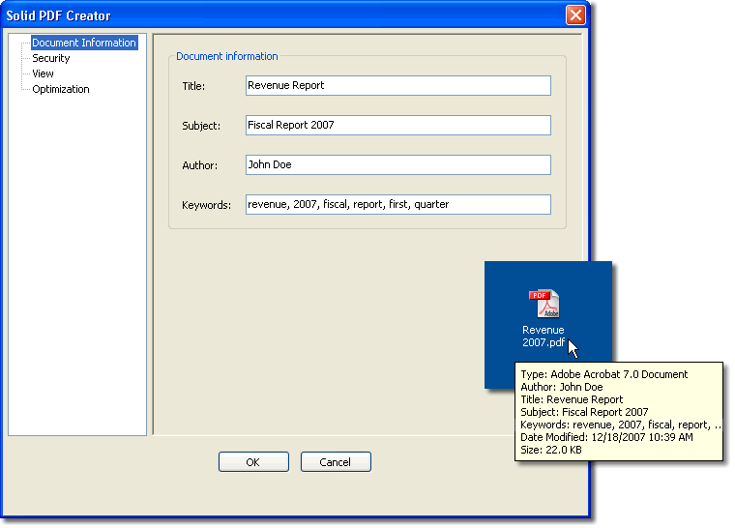Click the yellow file properties tooltip
Viewport: 735px width, 528px height.
(619, 411)
